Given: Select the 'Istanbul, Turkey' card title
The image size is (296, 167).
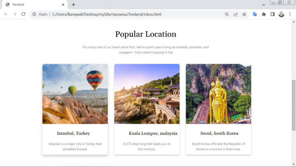Looking at the screenshot, I should (74, 133).
